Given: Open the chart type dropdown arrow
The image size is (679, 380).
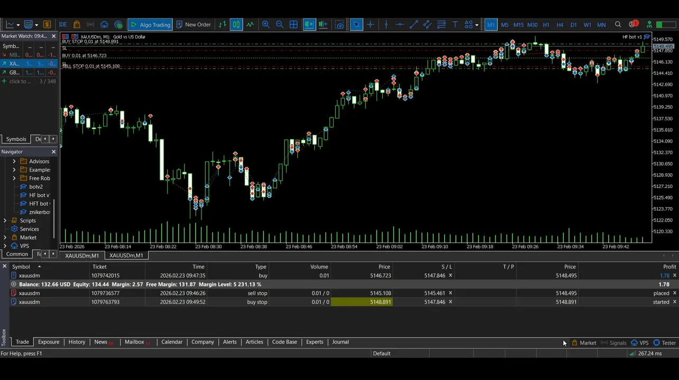Looking at the screenshot, I should click(x=18, y=24).
